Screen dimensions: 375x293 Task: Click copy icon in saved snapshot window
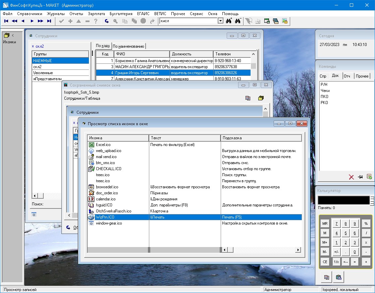coord(248,98)
